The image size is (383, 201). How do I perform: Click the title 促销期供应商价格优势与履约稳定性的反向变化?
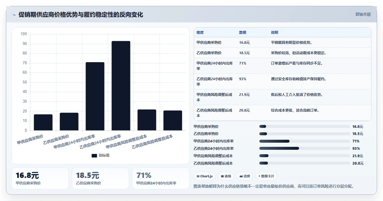(x=81, y=15)
